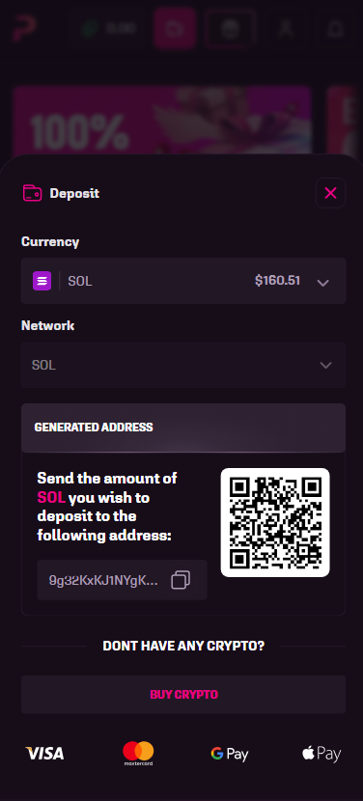The image size is (363, 801).
Task: Click the Visa payment logo
Action: coord(45,754)
